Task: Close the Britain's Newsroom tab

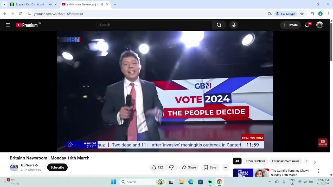Action: pos(107,4)
